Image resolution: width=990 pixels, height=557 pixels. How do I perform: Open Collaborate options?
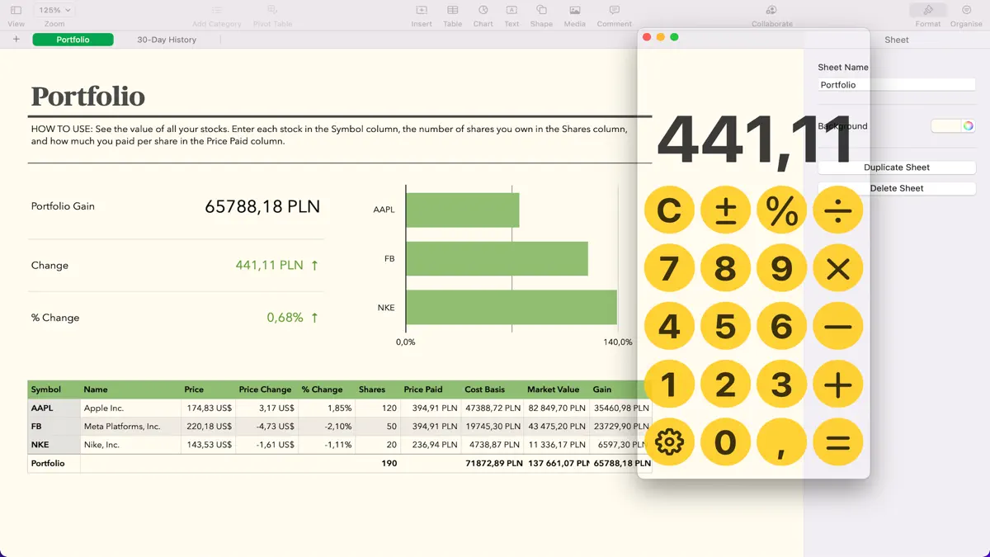pos(771,12)
